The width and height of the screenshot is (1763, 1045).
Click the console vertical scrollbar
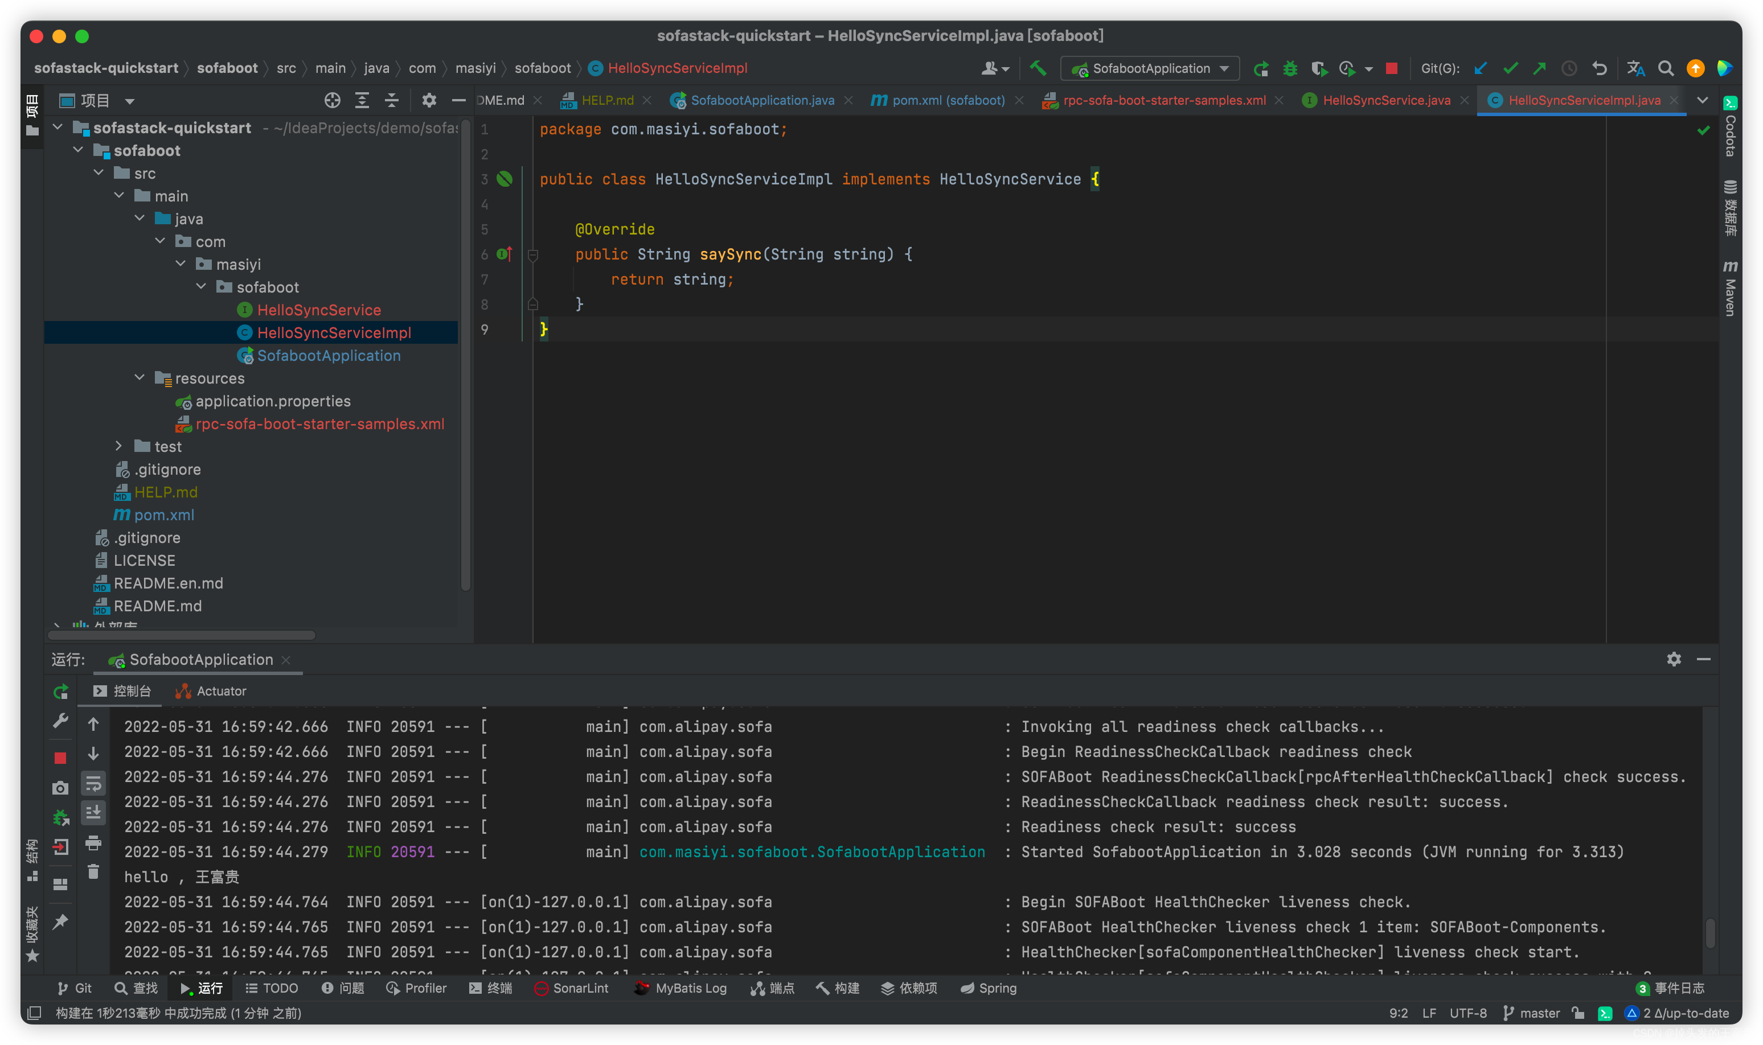click(1709, 934)
